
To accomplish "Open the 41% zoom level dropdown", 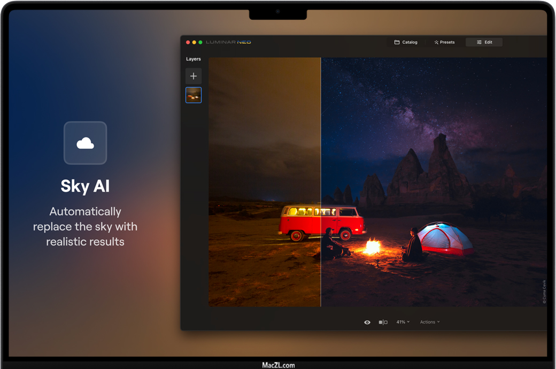I will click(403, 322).
